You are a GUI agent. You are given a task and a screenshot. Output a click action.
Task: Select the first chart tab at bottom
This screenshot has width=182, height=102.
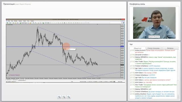pos(9,80)
